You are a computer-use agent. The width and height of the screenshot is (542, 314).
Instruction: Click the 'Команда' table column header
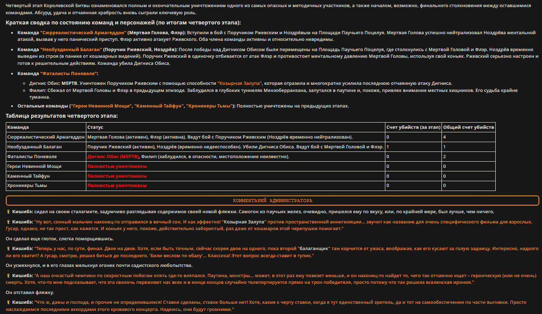pos(46,127)
